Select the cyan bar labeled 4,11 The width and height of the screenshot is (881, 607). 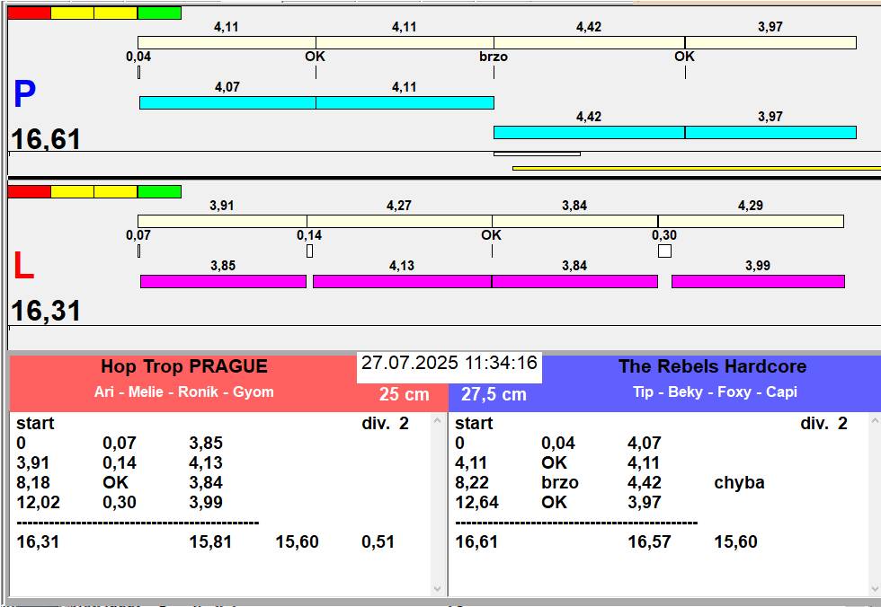coord(405,102)
